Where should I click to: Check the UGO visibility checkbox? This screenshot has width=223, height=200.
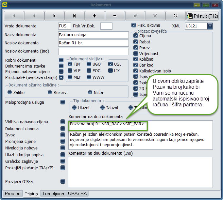point(89,64)
